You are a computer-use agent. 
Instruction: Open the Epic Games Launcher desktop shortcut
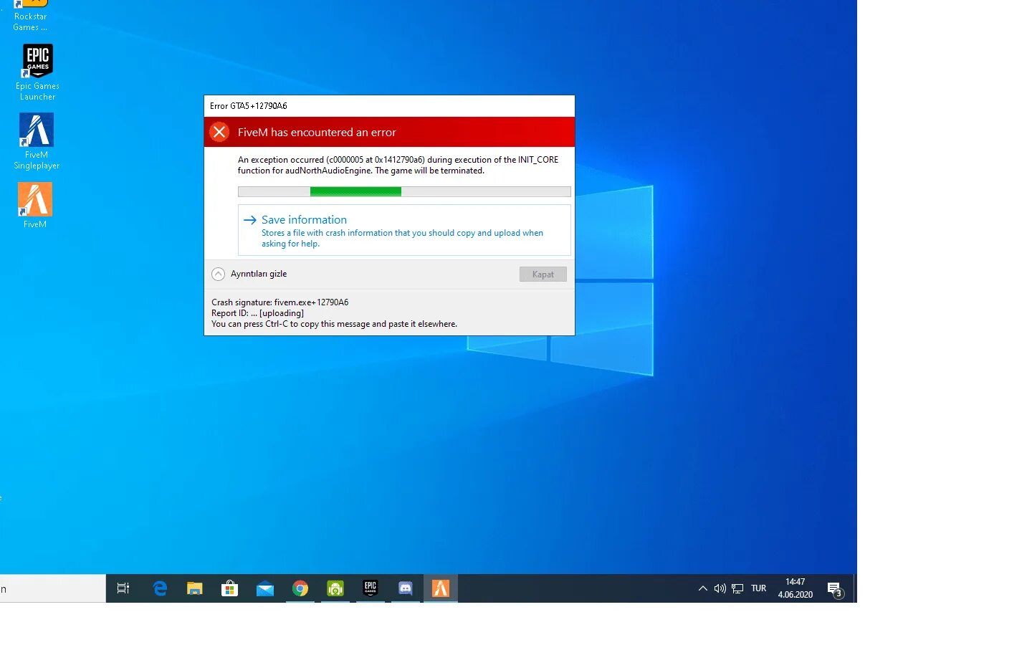(37, 72)
